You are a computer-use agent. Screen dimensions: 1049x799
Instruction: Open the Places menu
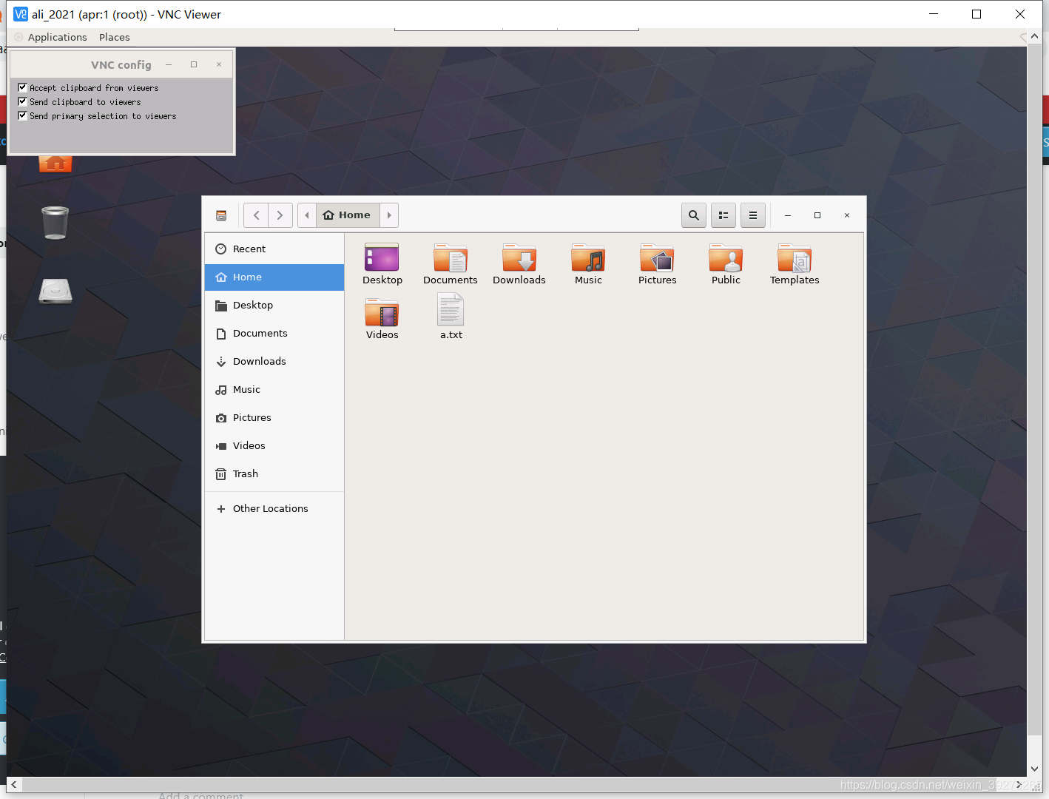point(114,37)
